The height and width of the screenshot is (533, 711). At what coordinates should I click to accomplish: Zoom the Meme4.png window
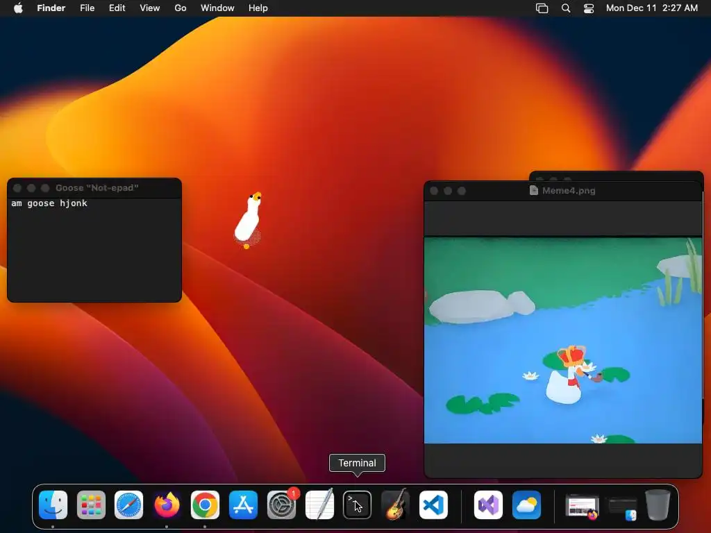pyautogui.click(x=462, y=191)
